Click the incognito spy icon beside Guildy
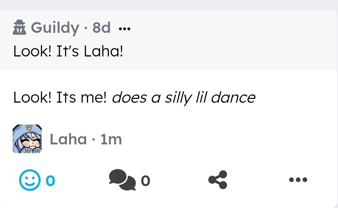 pos(19,28)
